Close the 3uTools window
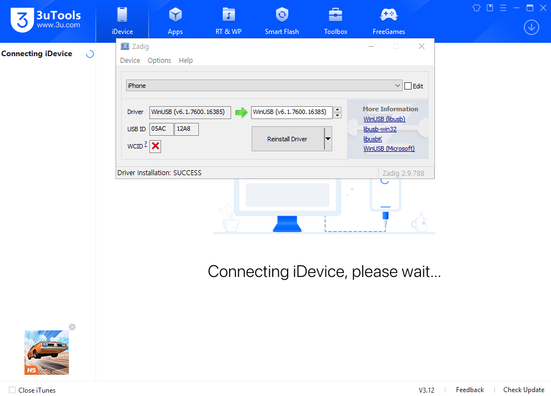Image resolution: width=551 pixels, height=396 pixels. point(543,8)
